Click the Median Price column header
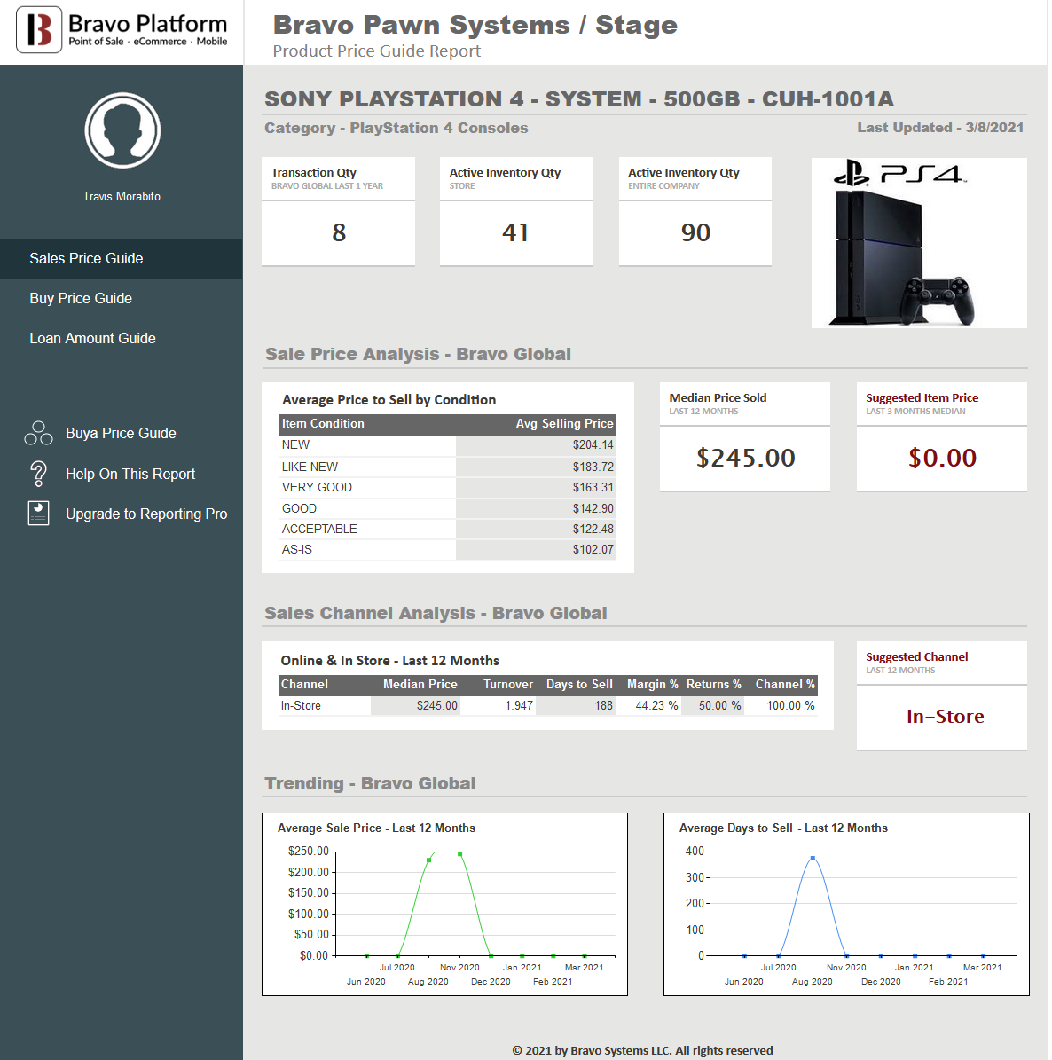Image resolution: width=1052 pixels, height=1060 pixels. [420, 684]
